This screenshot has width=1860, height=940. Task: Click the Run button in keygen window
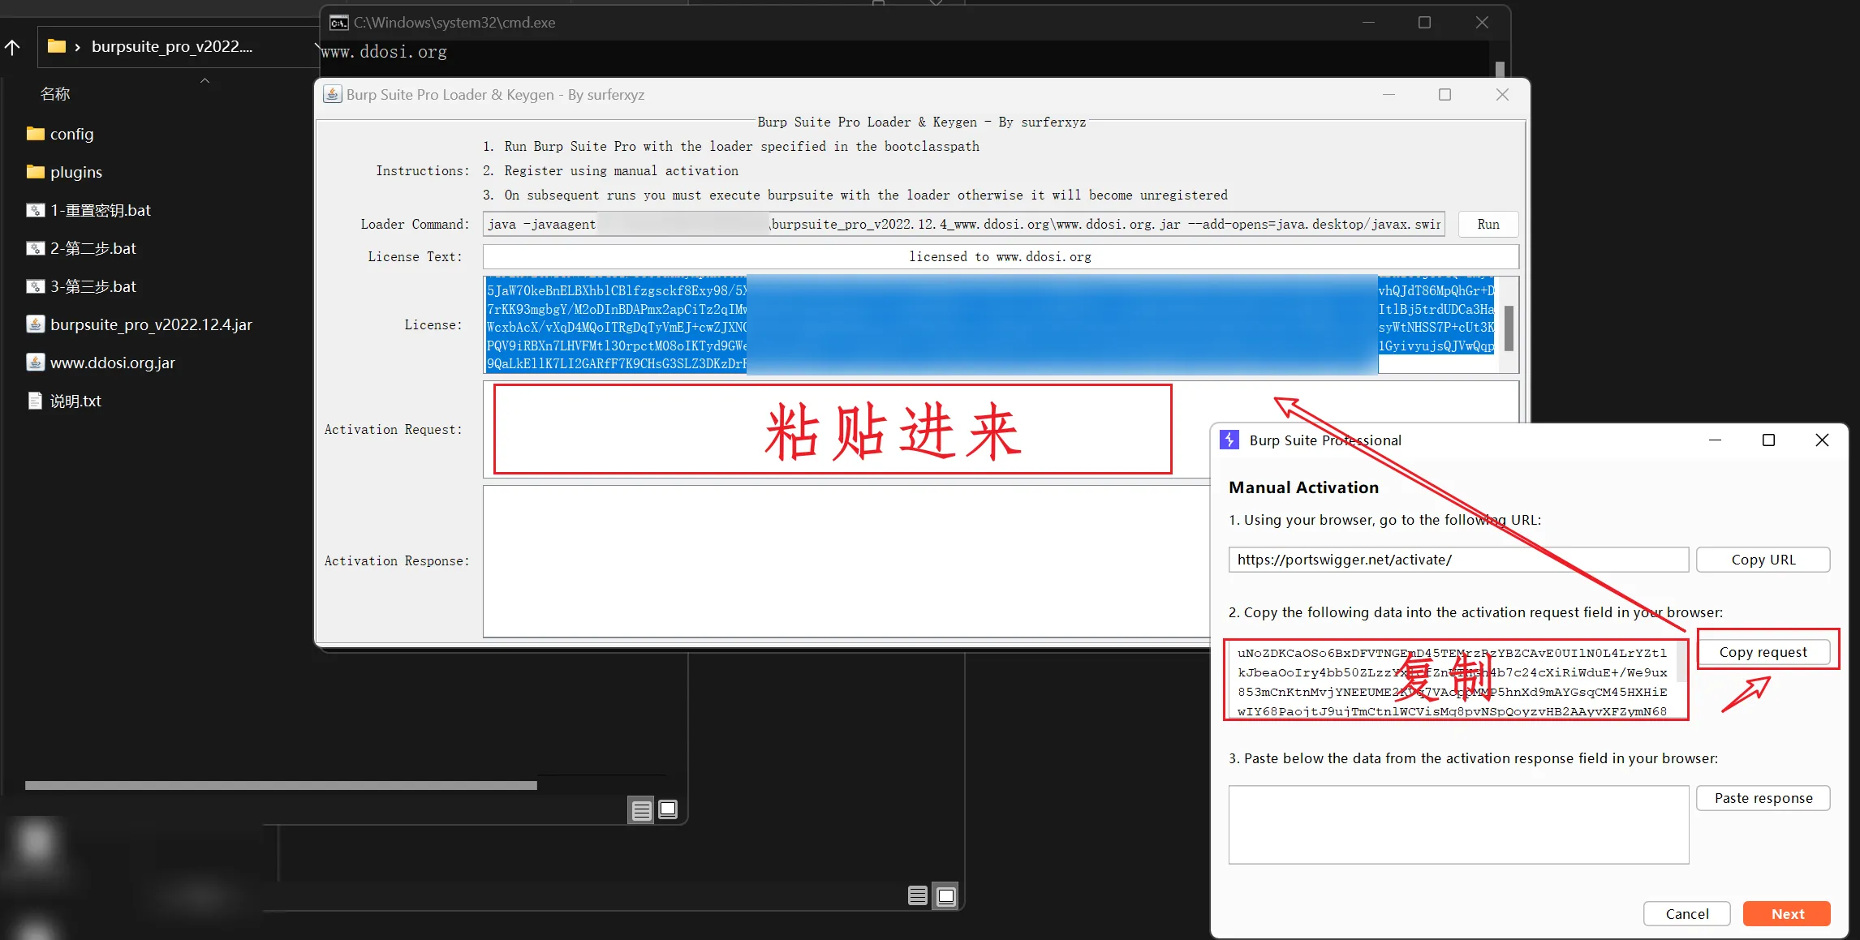(x=1488, y=224)
